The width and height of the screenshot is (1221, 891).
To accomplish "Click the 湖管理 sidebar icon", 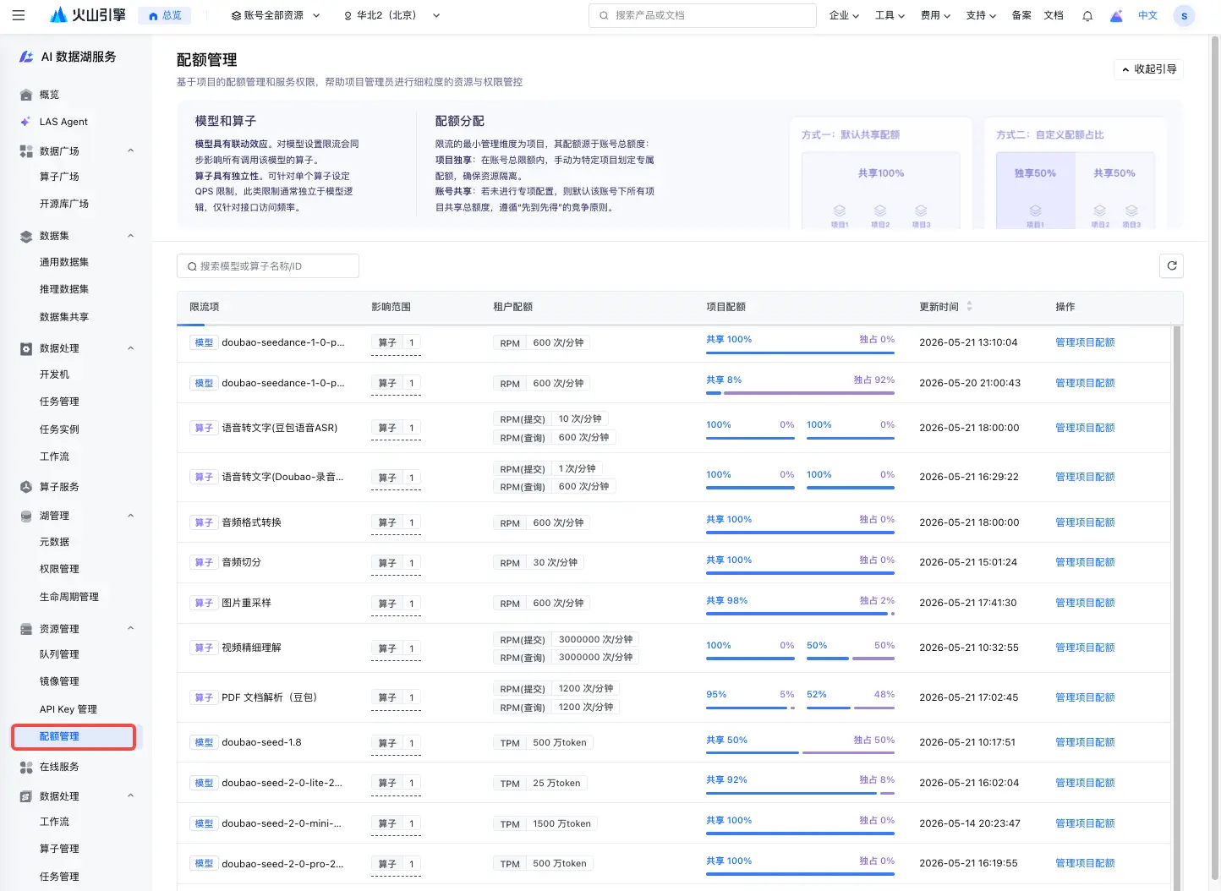I will [26, 516].
